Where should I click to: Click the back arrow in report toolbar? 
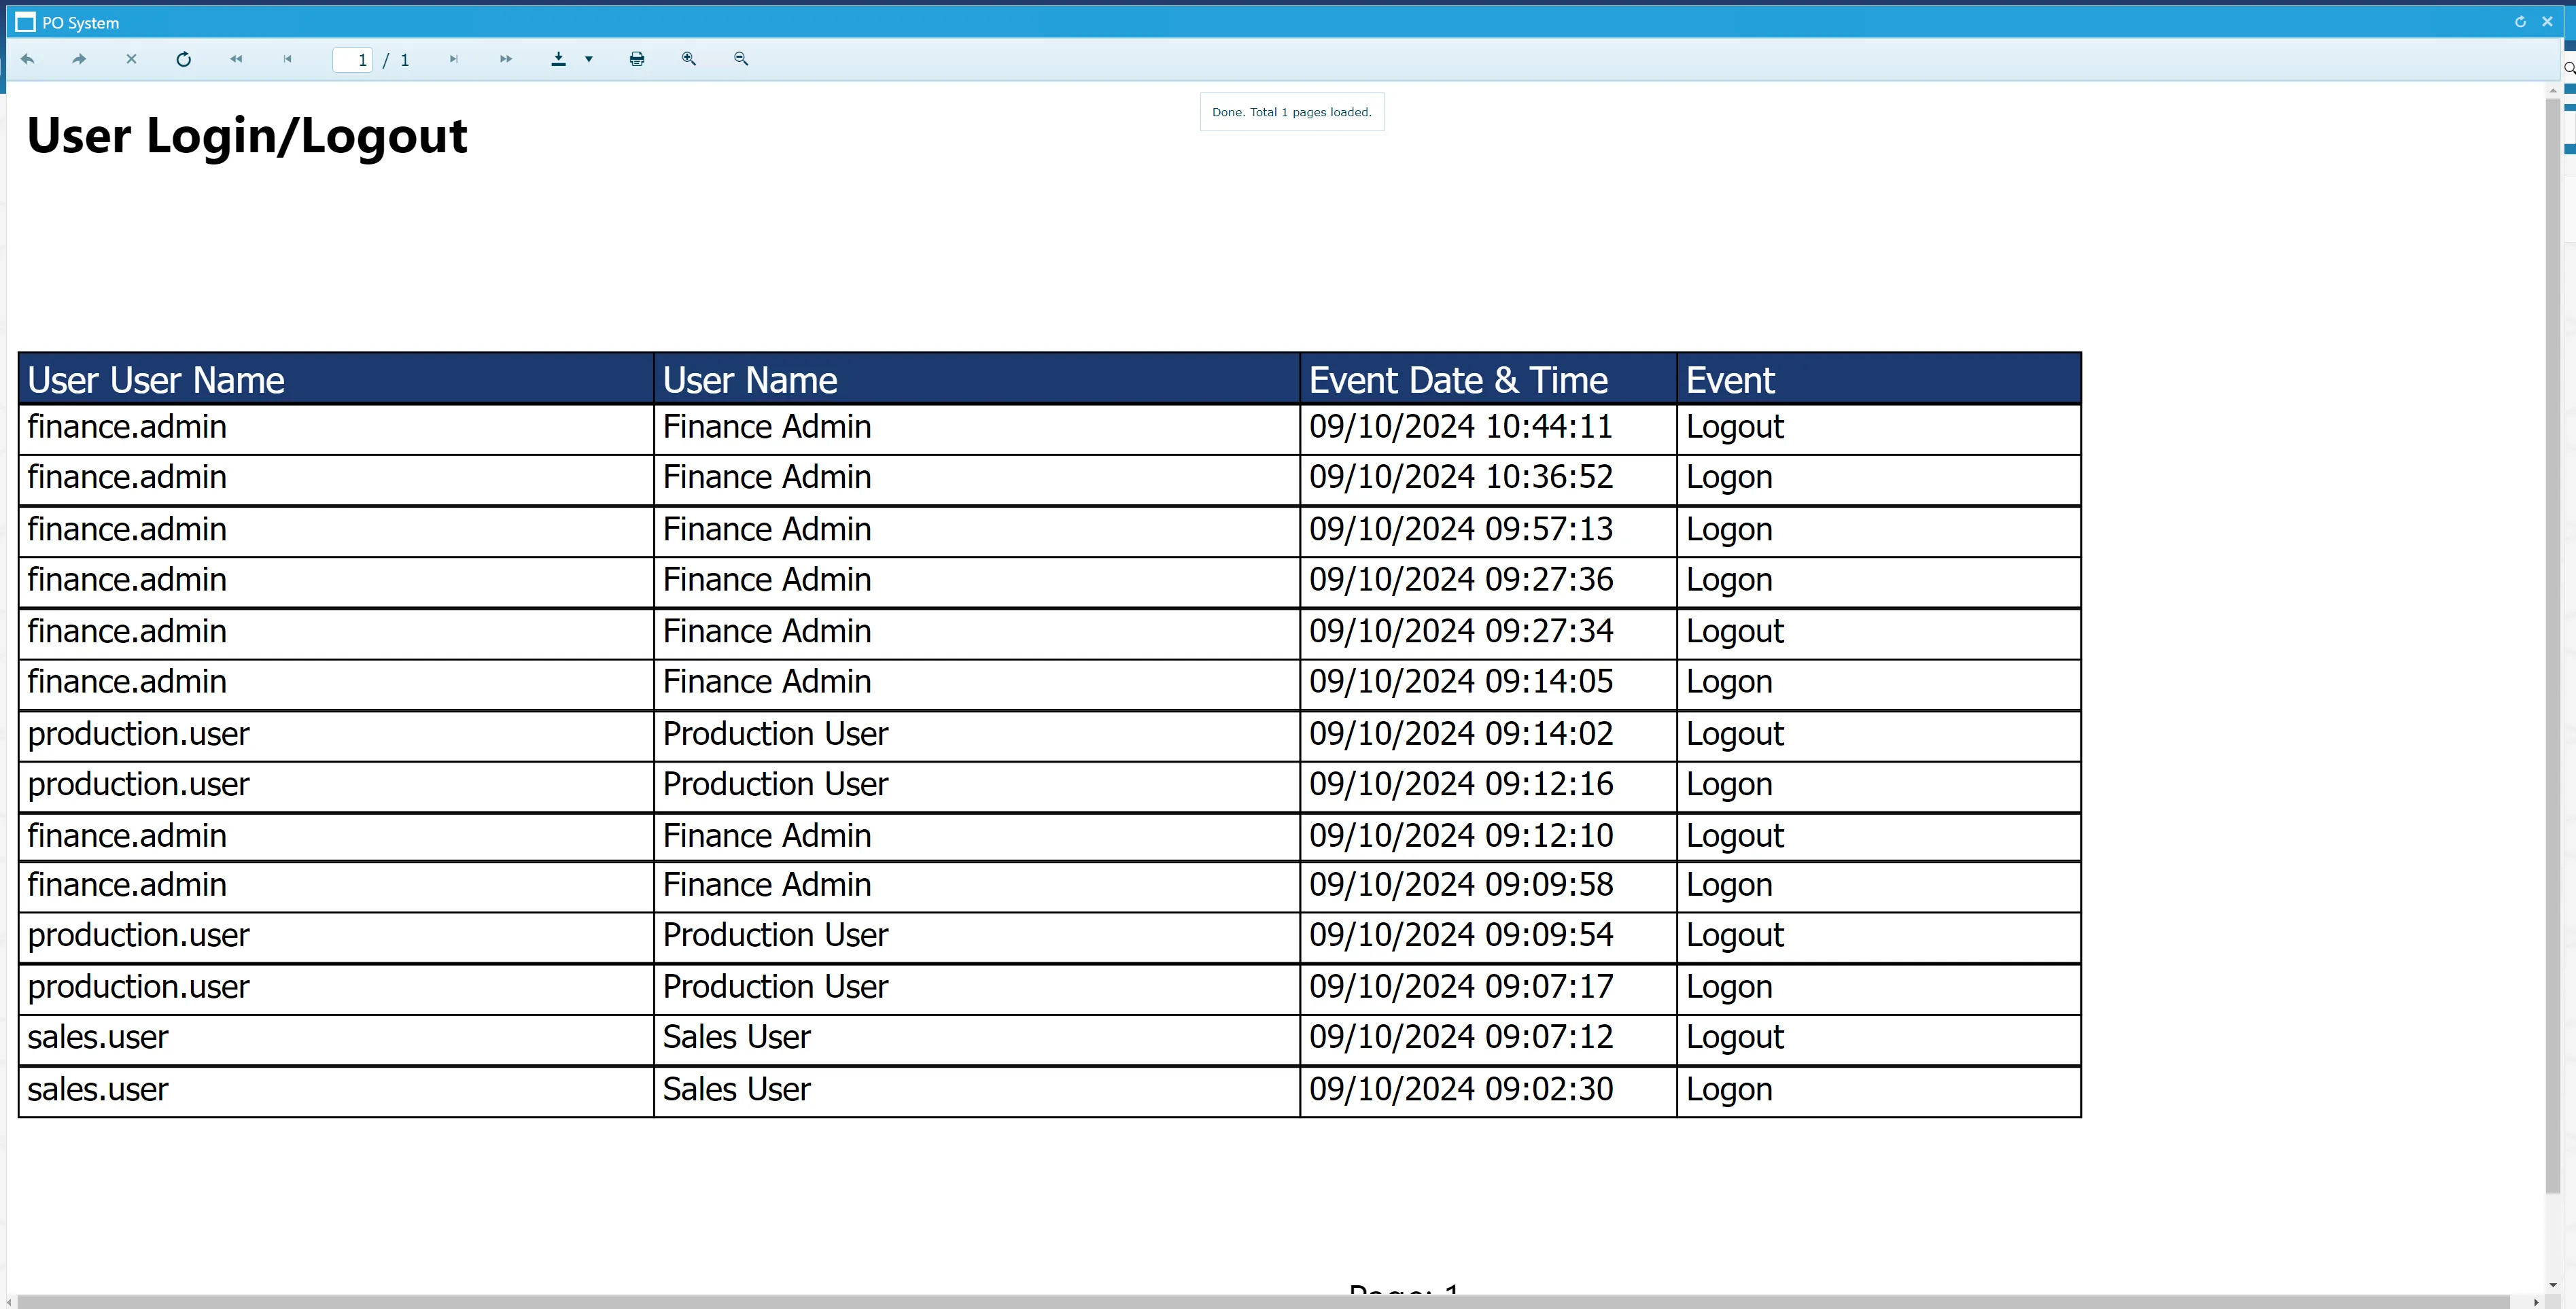pos(28,59)
